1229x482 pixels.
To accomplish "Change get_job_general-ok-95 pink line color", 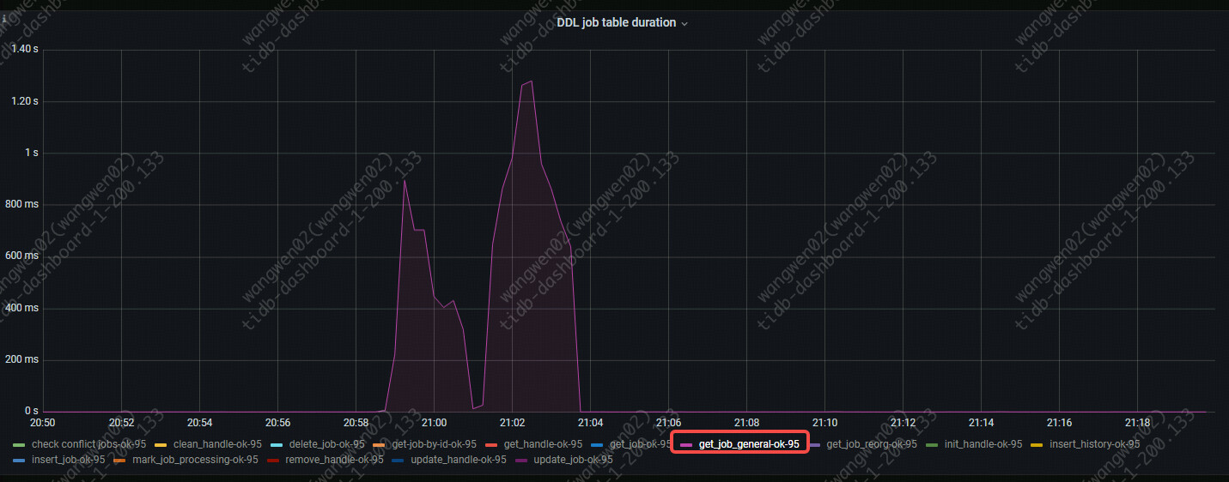I will point(686,444).
